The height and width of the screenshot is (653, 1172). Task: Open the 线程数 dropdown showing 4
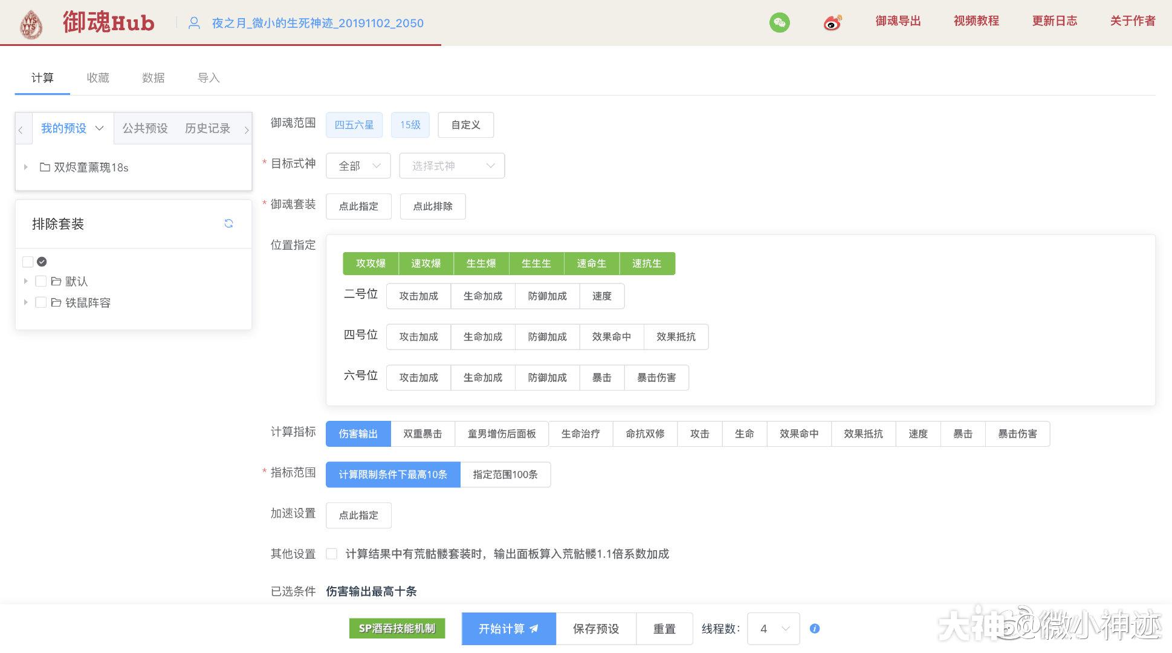coord(774,629)
